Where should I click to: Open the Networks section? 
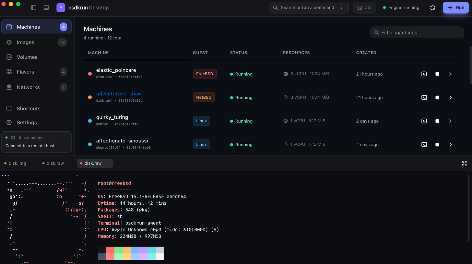click(36, 87)
